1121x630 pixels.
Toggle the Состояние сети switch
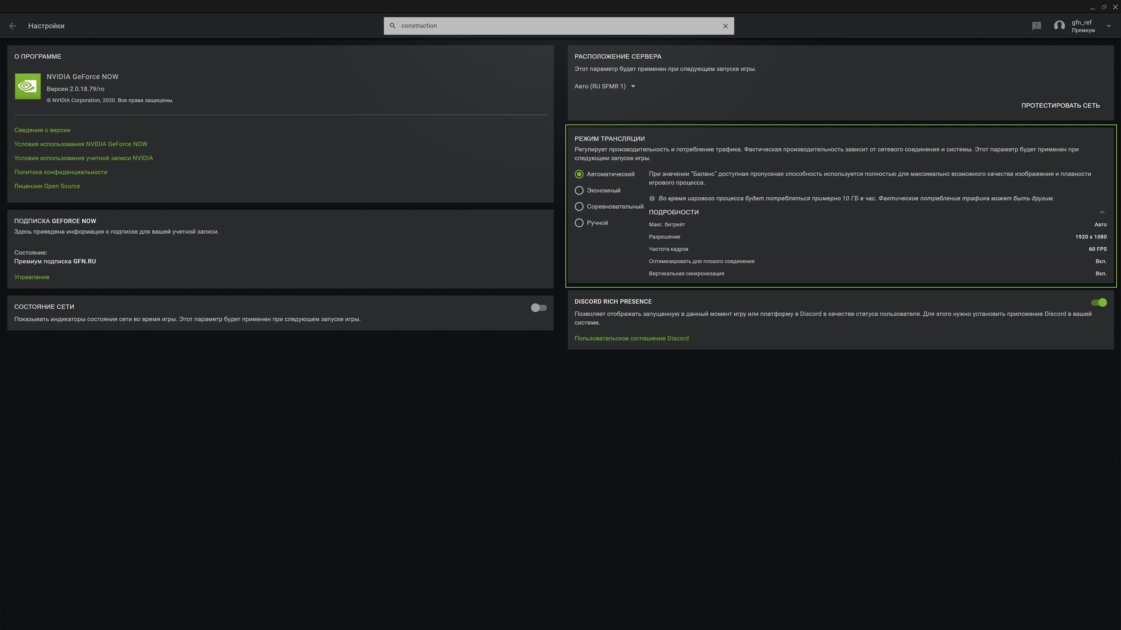[539, 308]
